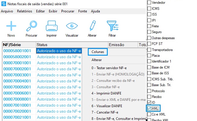Open the Fonte menu
197x121 pixels.
coord(82,11)
